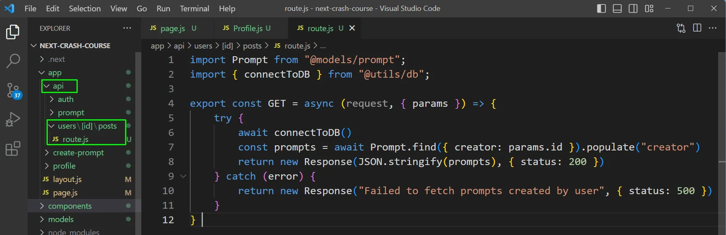Open the Run menu
Viewport: 726px width, 235px height.
(x=163, y=8)
